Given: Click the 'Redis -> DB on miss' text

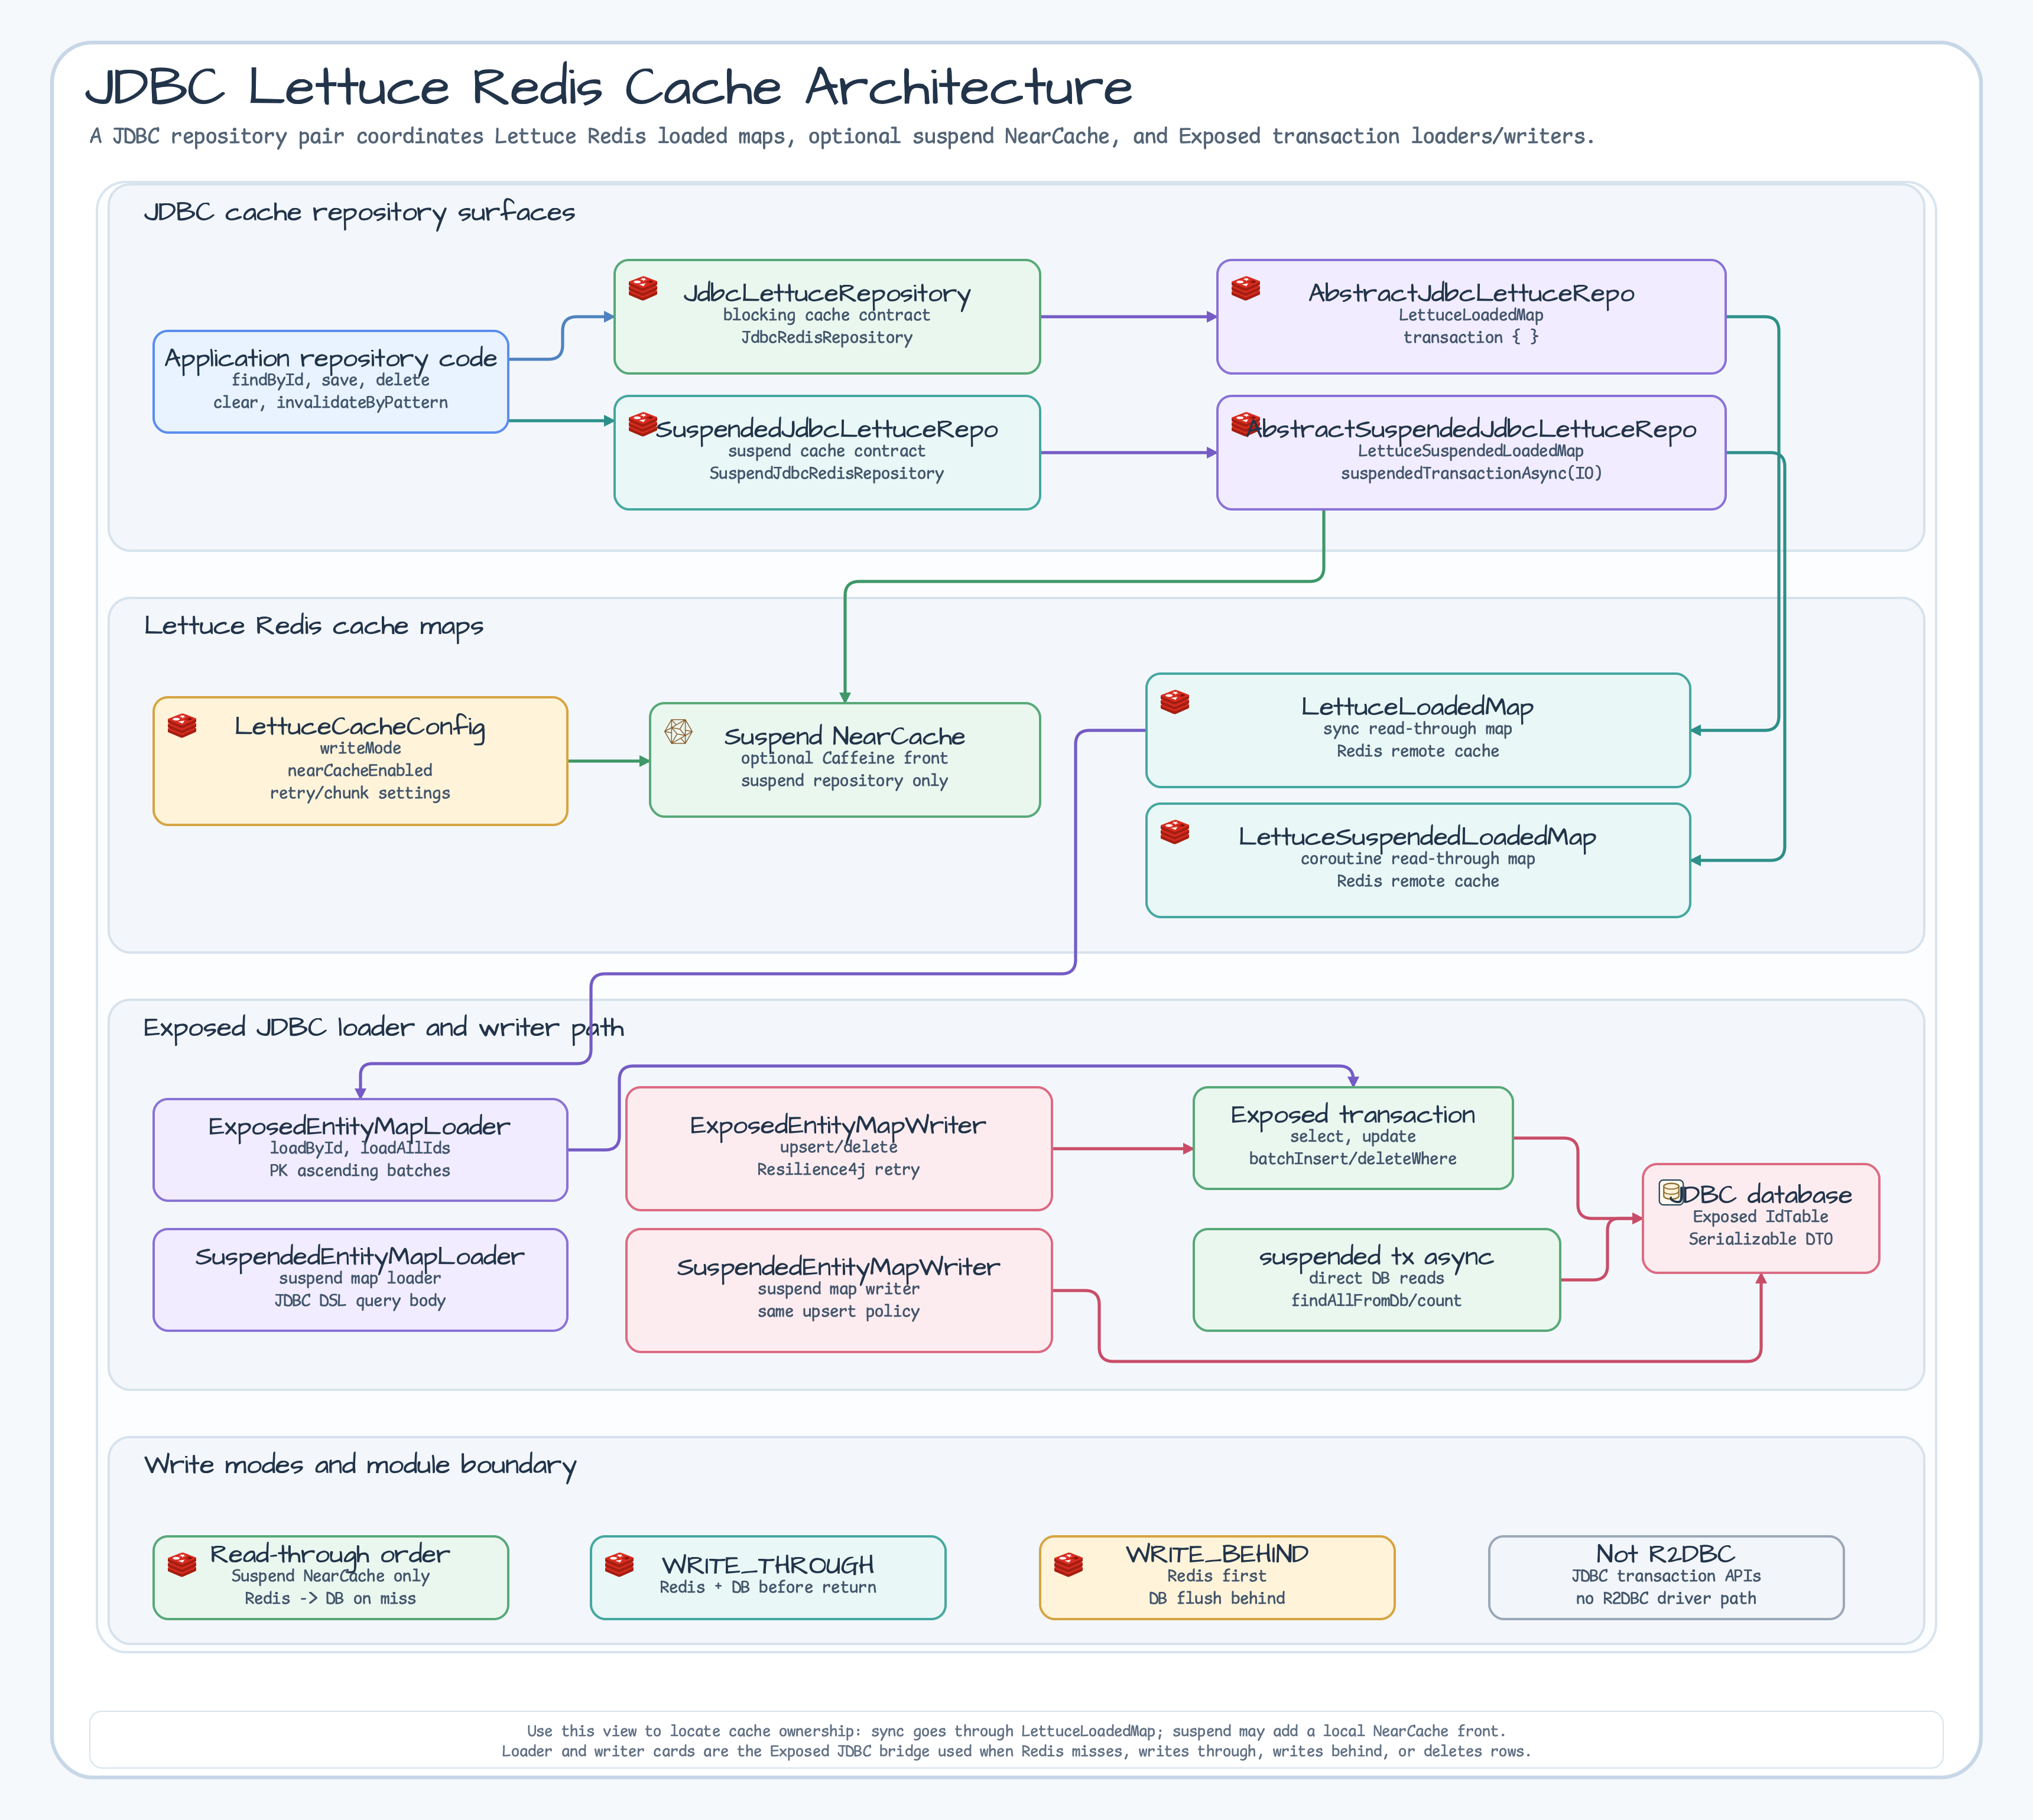Looking at the screenshot, I should (331, 1598).
